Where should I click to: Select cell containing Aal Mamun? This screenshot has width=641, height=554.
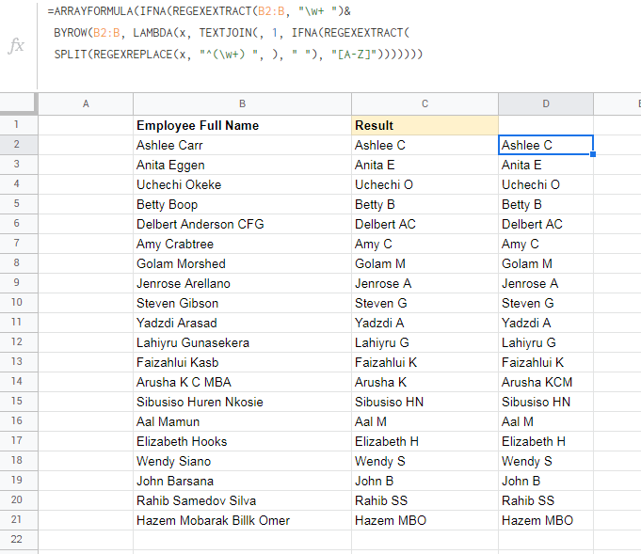243,421
